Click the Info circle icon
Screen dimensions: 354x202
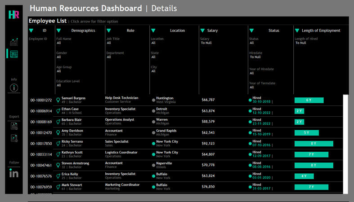[14, 88]
